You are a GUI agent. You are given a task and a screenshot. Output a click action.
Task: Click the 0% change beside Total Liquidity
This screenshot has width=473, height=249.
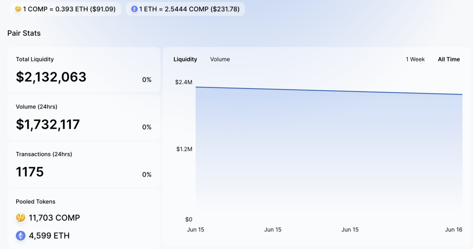click(147, 80)
